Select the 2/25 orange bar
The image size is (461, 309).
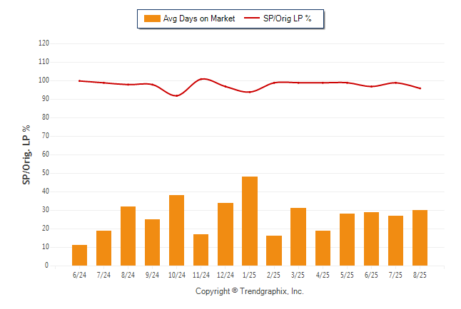(274, 251)
